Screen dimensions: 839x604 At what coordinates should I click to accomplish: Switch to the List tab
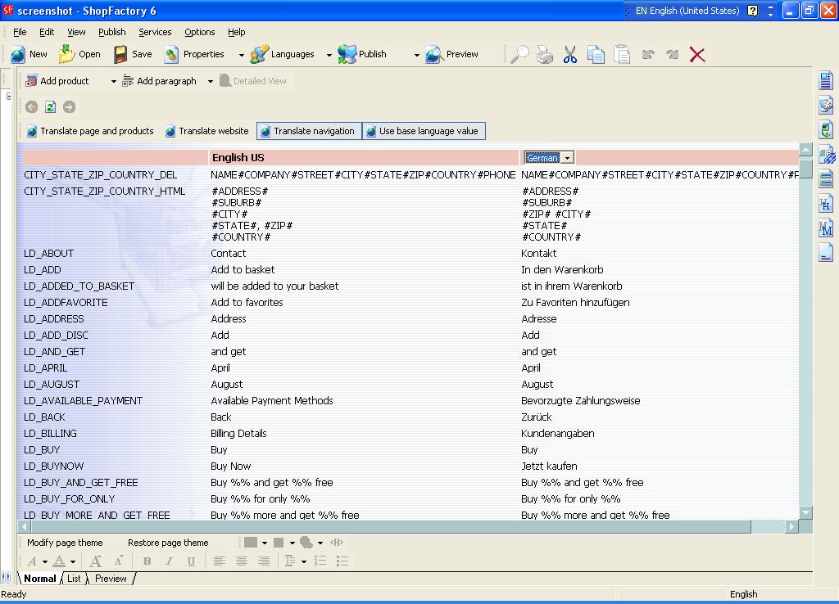click(74, 579)
